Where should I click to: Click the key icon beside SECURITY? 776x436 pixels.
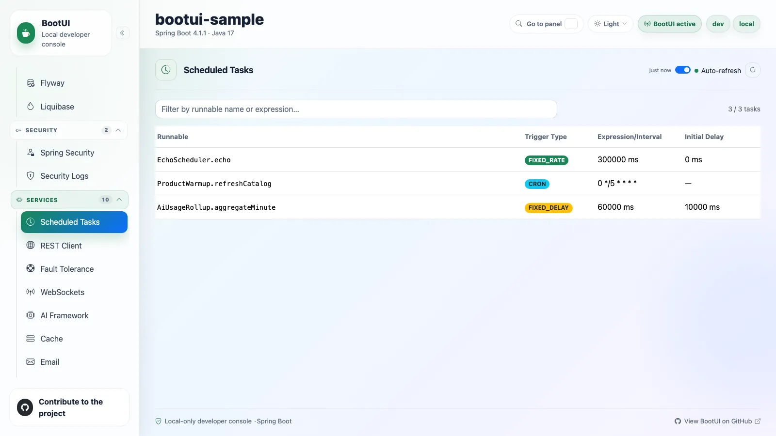(x=18, y=130)
